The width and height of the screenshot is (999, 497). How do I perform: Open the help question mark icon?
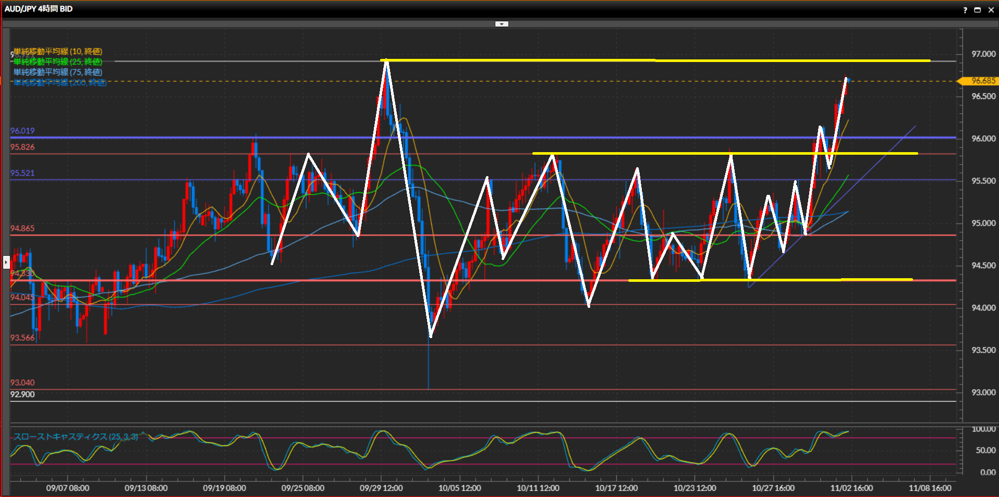coord(965,10)
